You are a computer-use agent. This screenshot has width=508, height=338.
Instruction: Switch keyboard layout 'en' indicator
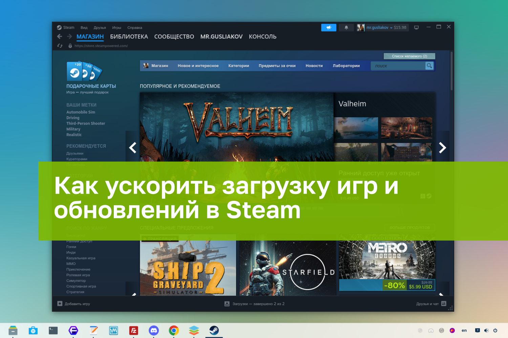pos(464,330)
